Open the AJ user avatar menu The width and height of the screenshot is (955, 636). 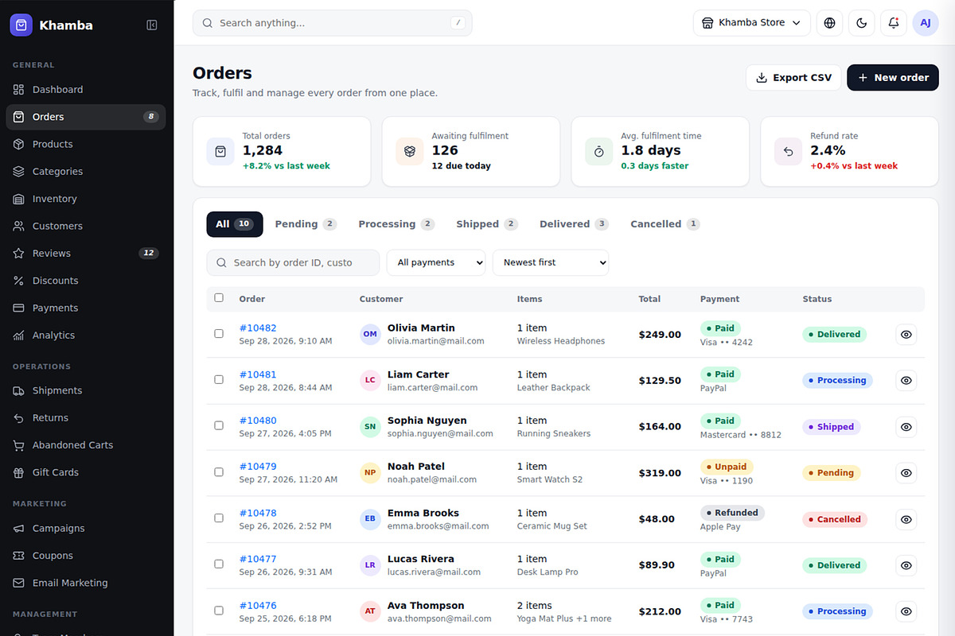point(926,23)
